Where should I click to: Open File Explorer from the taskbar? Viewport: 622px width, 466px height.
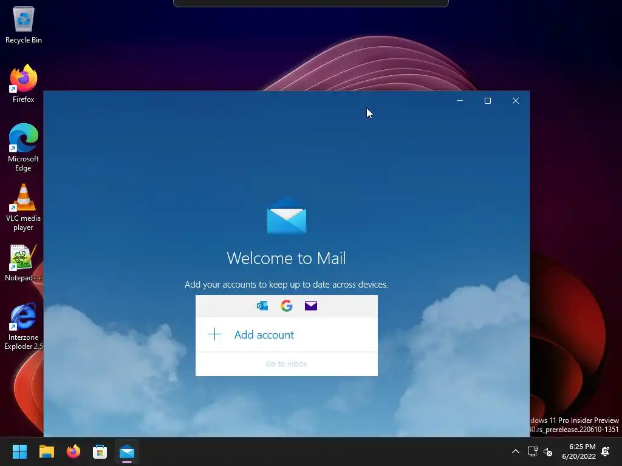coord(46,451)
